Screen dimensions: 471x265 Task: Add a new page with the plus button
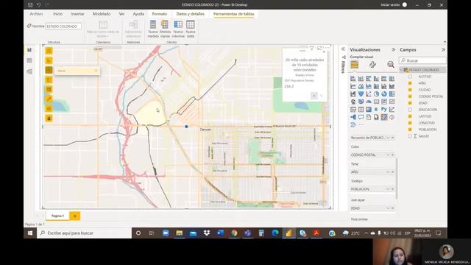[x=75, y=216]
